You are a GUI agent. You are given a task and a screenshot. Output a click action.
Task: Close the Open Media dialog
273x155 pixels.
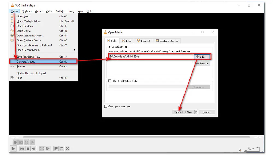coord(213,32)
